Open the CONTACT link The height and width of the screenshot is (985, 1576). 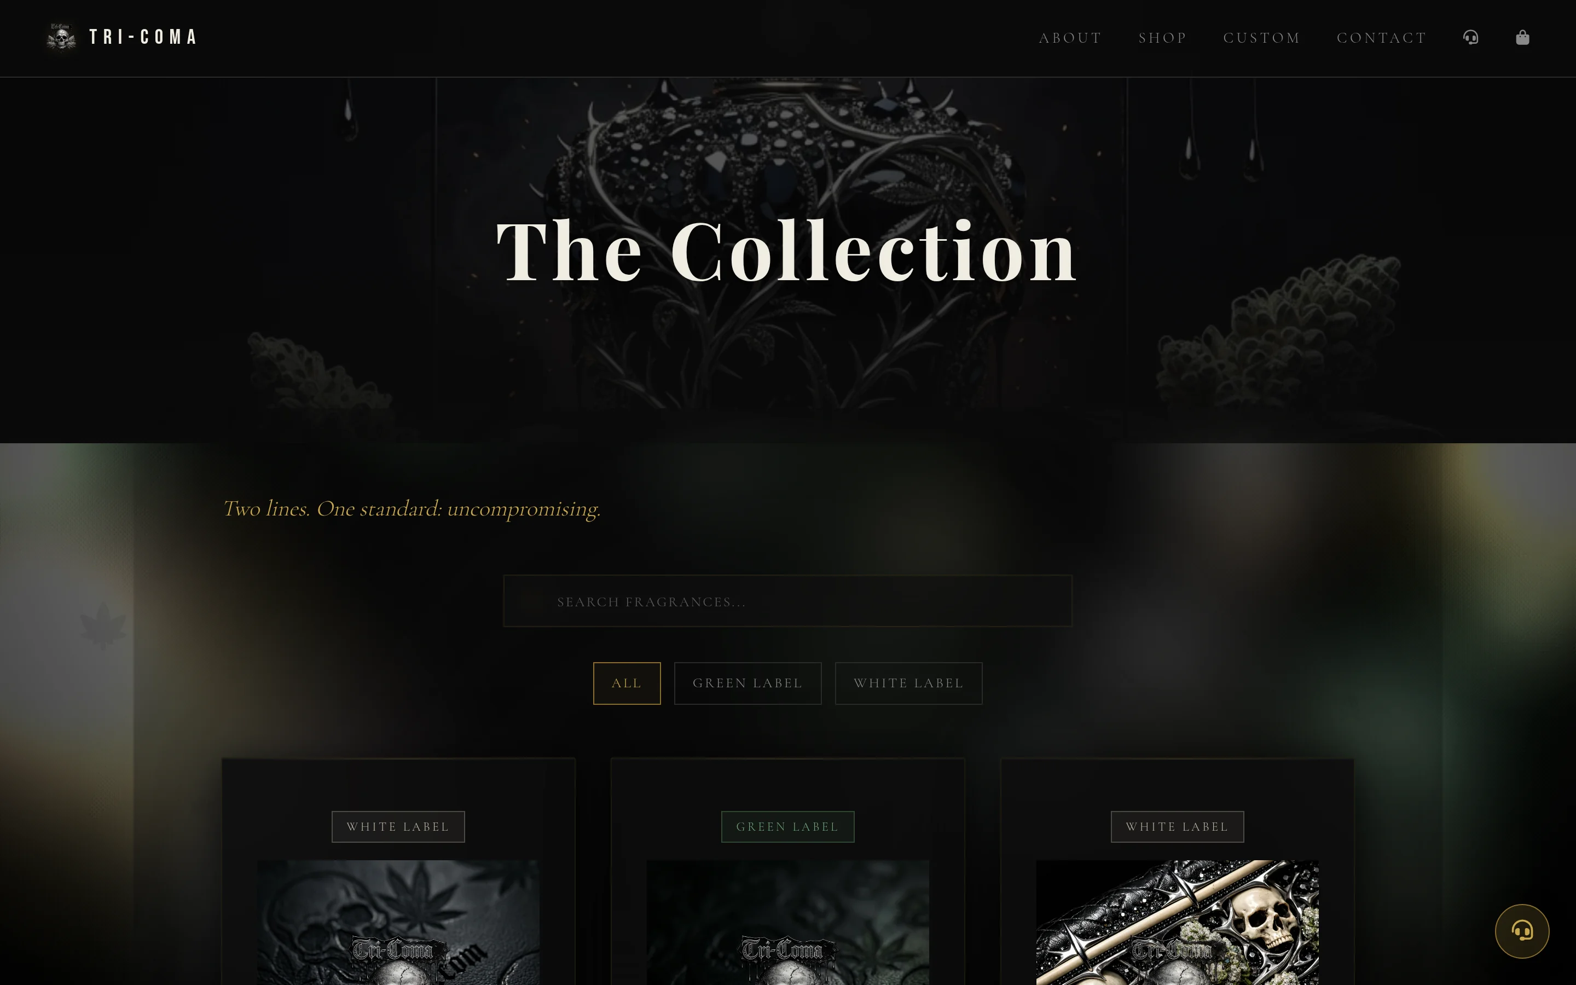1381,38
